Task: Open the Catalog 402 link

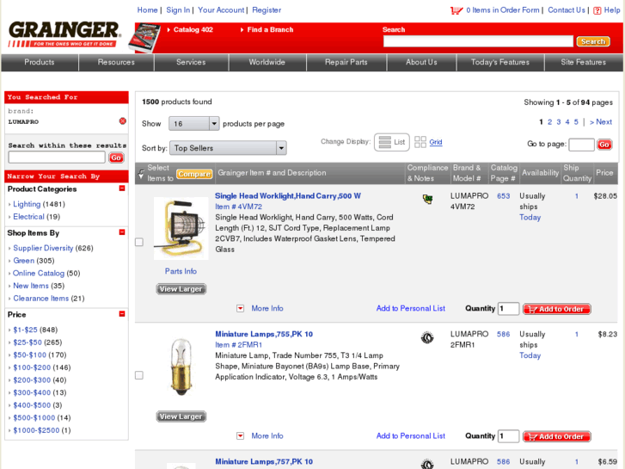Action: tap(193, 29)
